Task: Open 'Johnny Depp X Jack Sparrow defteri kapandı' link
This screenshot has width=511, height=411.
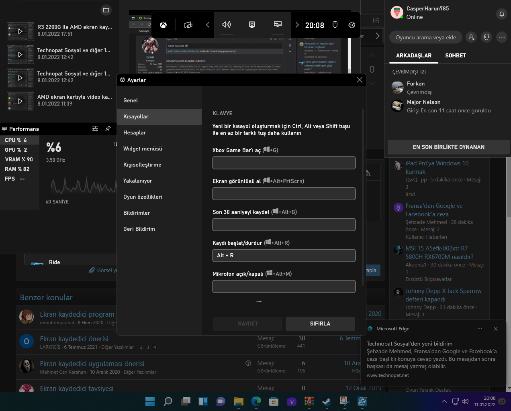Action: point(444,295)
